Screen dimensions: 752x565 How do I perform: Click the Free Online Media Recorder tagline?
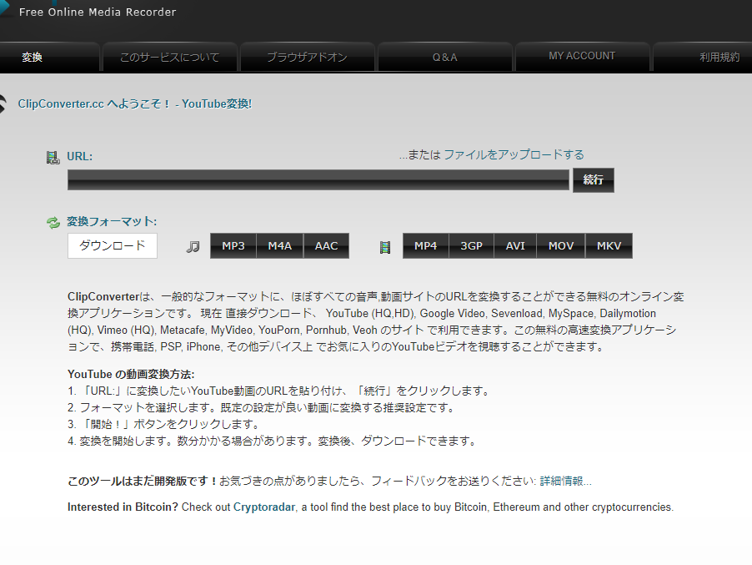tap(98, 12)
